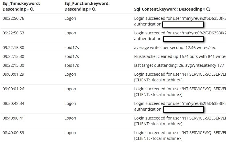Screen dimensions: 226x143
Task: Click the Sql_Time.keyword search magnifier icon
Action: pyautogui.click(x=32, y=9)
